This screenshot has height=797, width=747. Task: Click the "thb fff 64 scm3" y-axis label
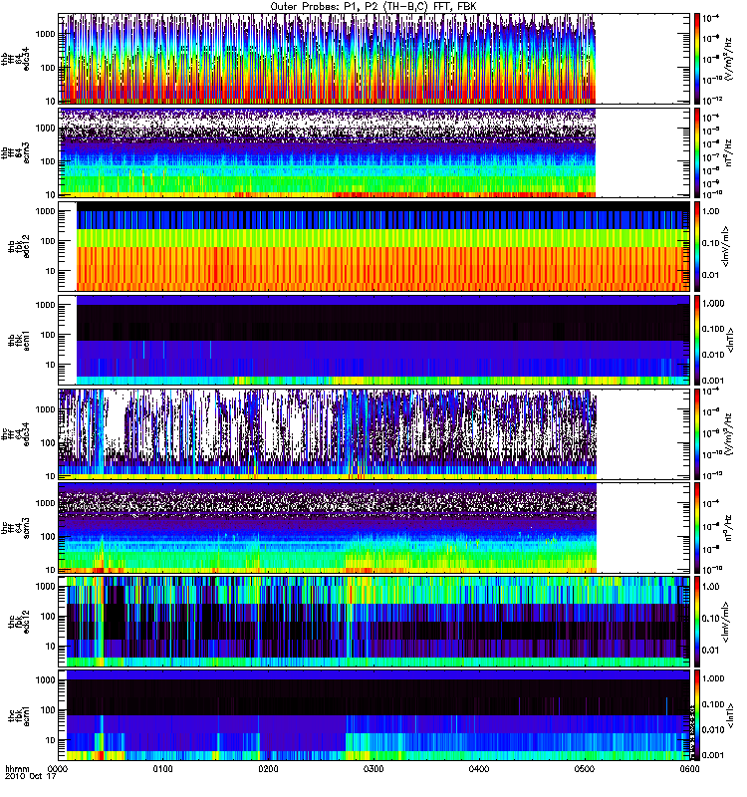16,152
